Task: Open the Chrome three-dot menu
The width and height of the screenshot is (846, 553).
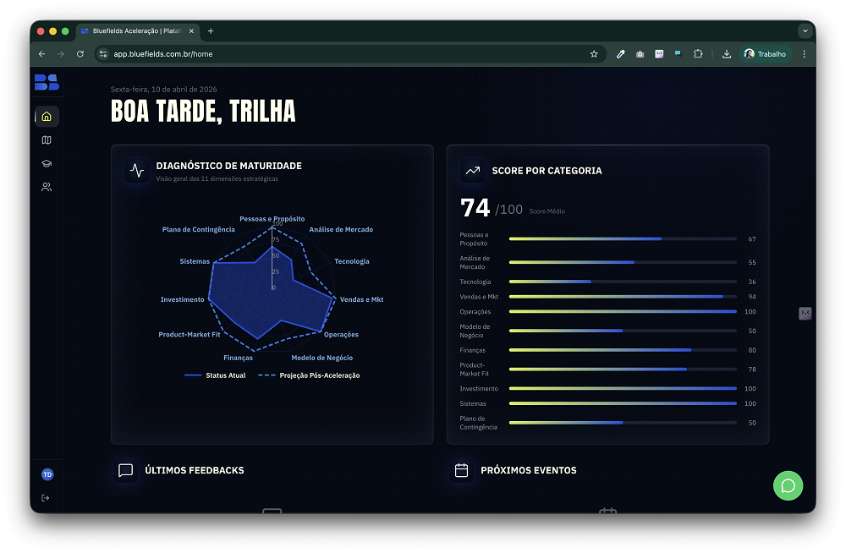Action: (804, 54)
